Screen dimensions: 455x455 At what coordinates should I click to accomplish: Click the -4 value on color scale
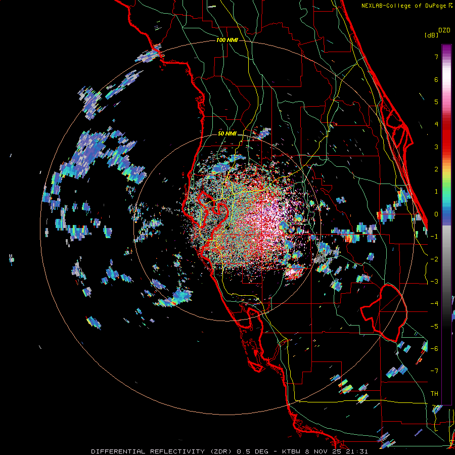(x=434, y=304)
